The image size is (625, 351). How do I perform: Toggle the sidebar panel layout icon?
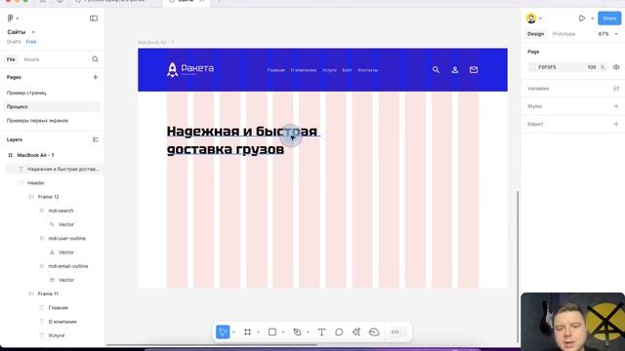click(x=94, y=19)
